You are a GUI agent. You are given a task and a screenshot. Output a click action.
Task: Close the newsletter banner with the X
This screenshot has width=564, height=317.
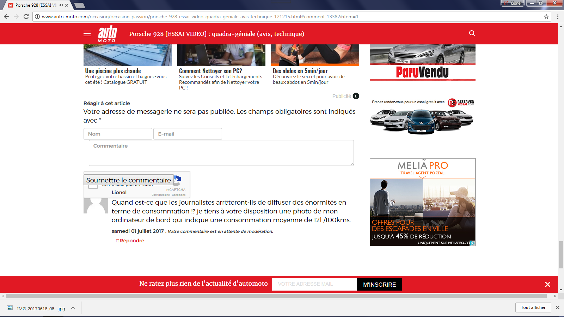(x=547, y=284)
